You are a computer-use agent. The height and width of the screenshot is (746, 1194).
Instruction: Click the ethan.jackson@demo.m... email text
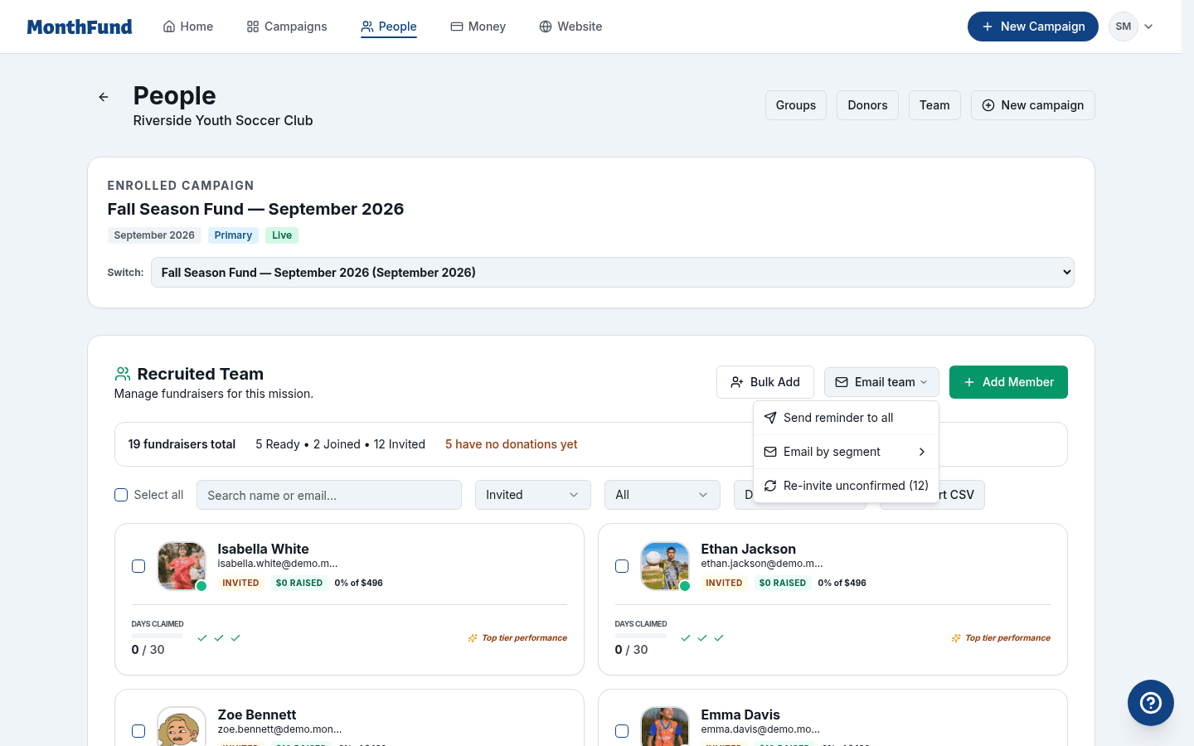762,564
